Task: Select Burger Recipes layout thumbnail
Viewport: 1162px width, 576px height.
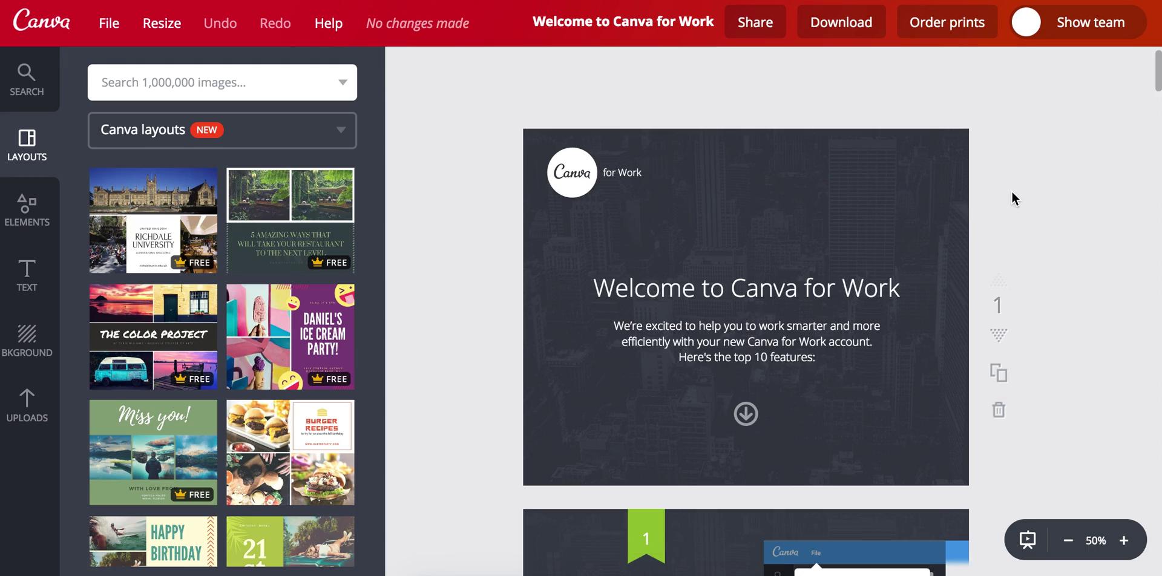Action: coord(290,453)
